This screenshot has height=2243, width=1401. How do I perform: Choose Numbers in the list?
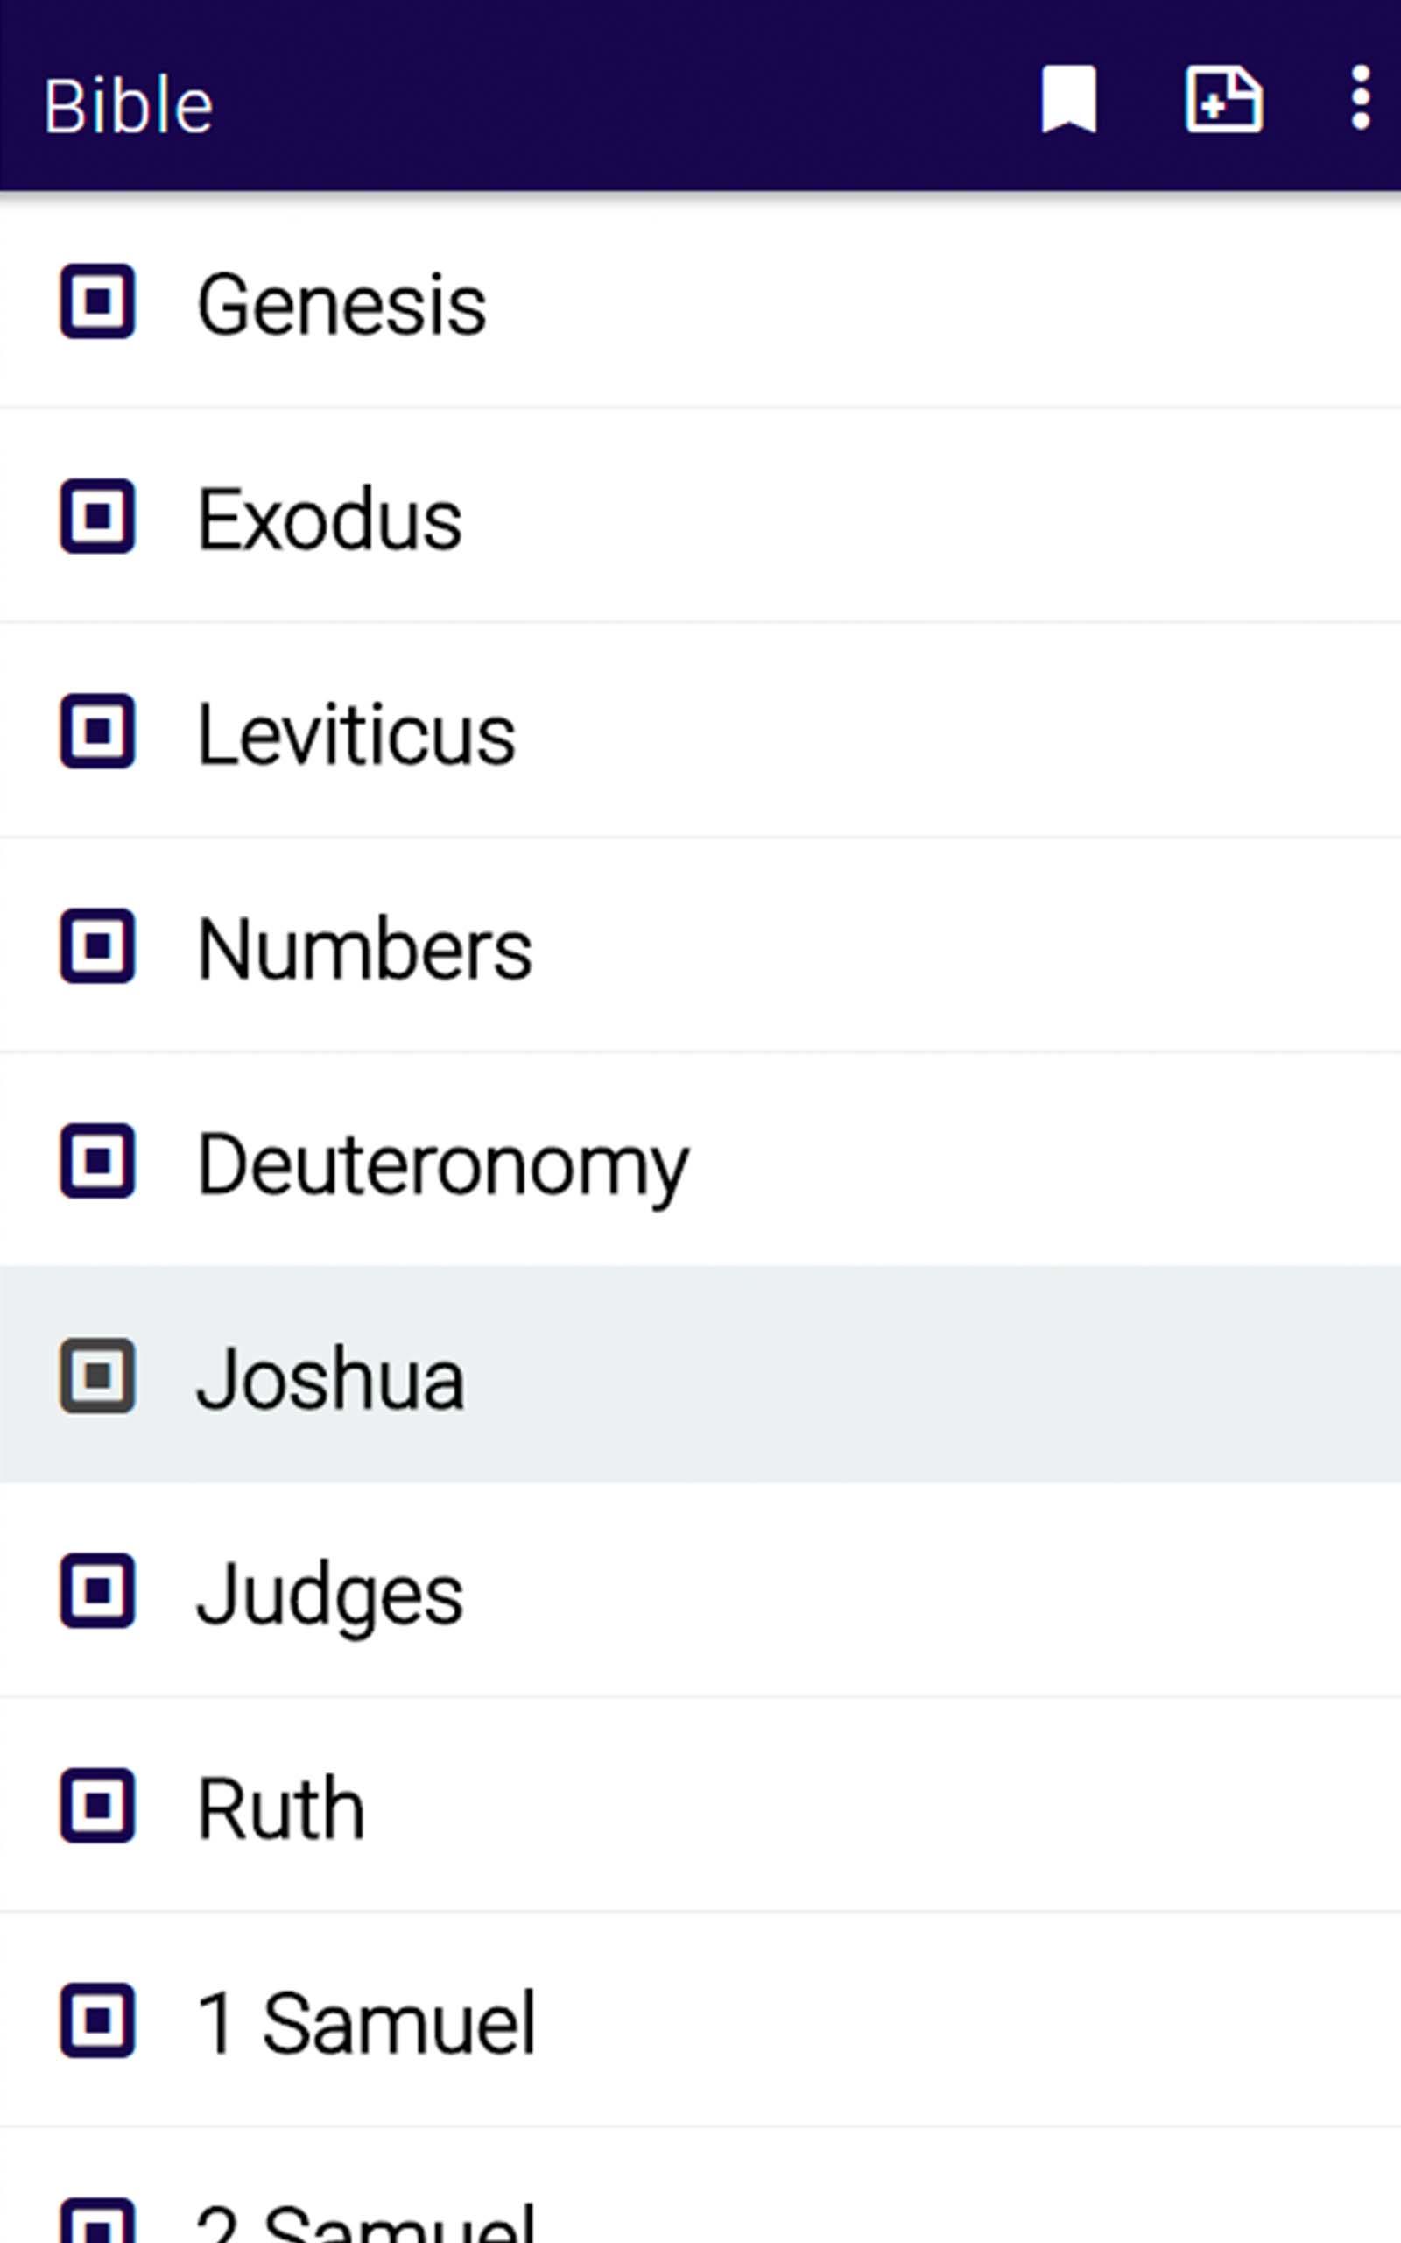pyautogui.click(x=700, y=945)
